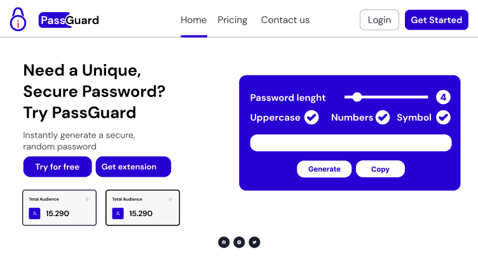Open the Instagram social icon

239,242
